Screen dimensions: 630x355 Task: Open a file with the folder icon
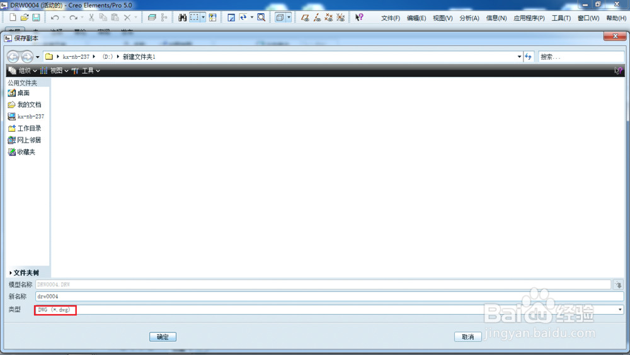(x=25, y=17)
